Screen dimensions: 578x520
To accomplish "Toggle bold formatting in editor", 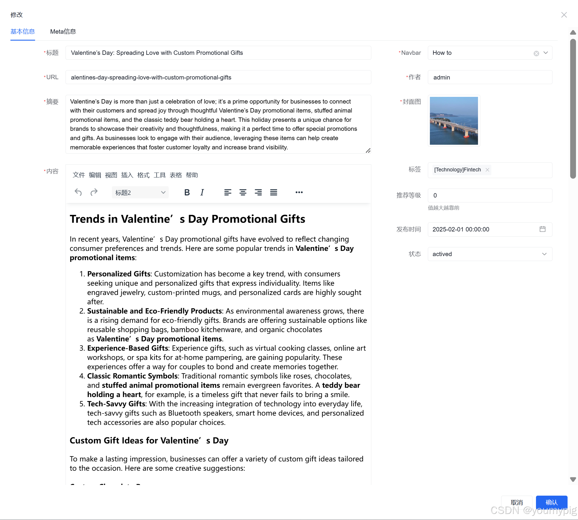I will click(187, 192).
